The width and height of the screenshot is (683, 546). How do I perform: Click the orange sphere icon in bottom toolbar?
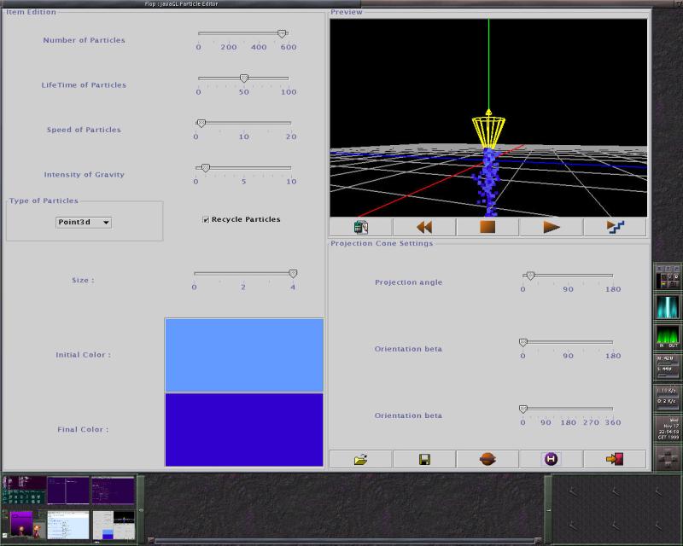(x=487, y=459)
